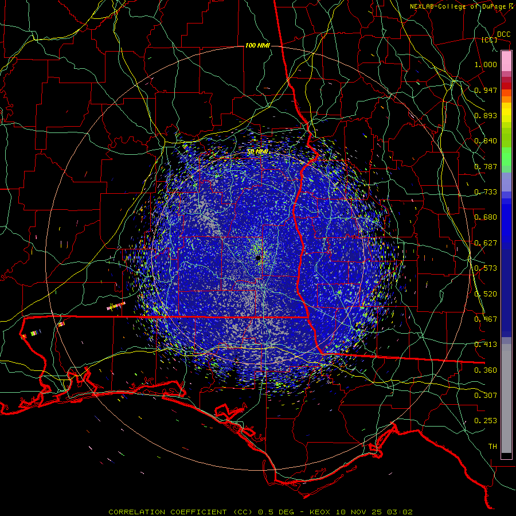Pick the pink band atop the color bar
Viewport: 516px width, 516px height.
[506, 61]
